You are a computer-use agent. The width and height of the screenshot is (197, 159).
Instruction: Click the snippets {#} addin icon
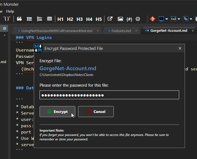pyautogui.click(x=173, y=19)
